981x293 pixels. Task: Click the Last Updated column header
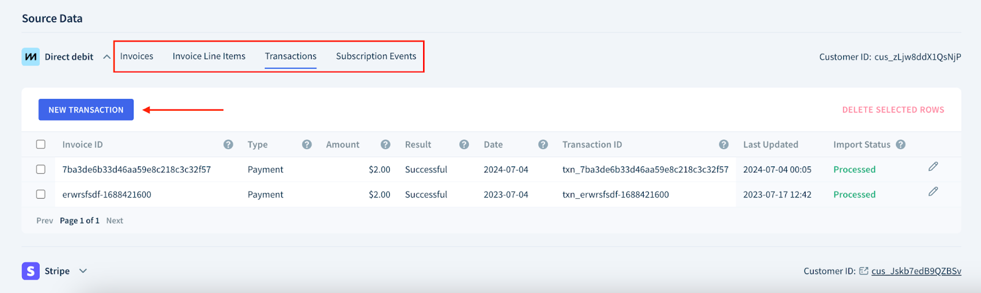[x=771, y=144]
